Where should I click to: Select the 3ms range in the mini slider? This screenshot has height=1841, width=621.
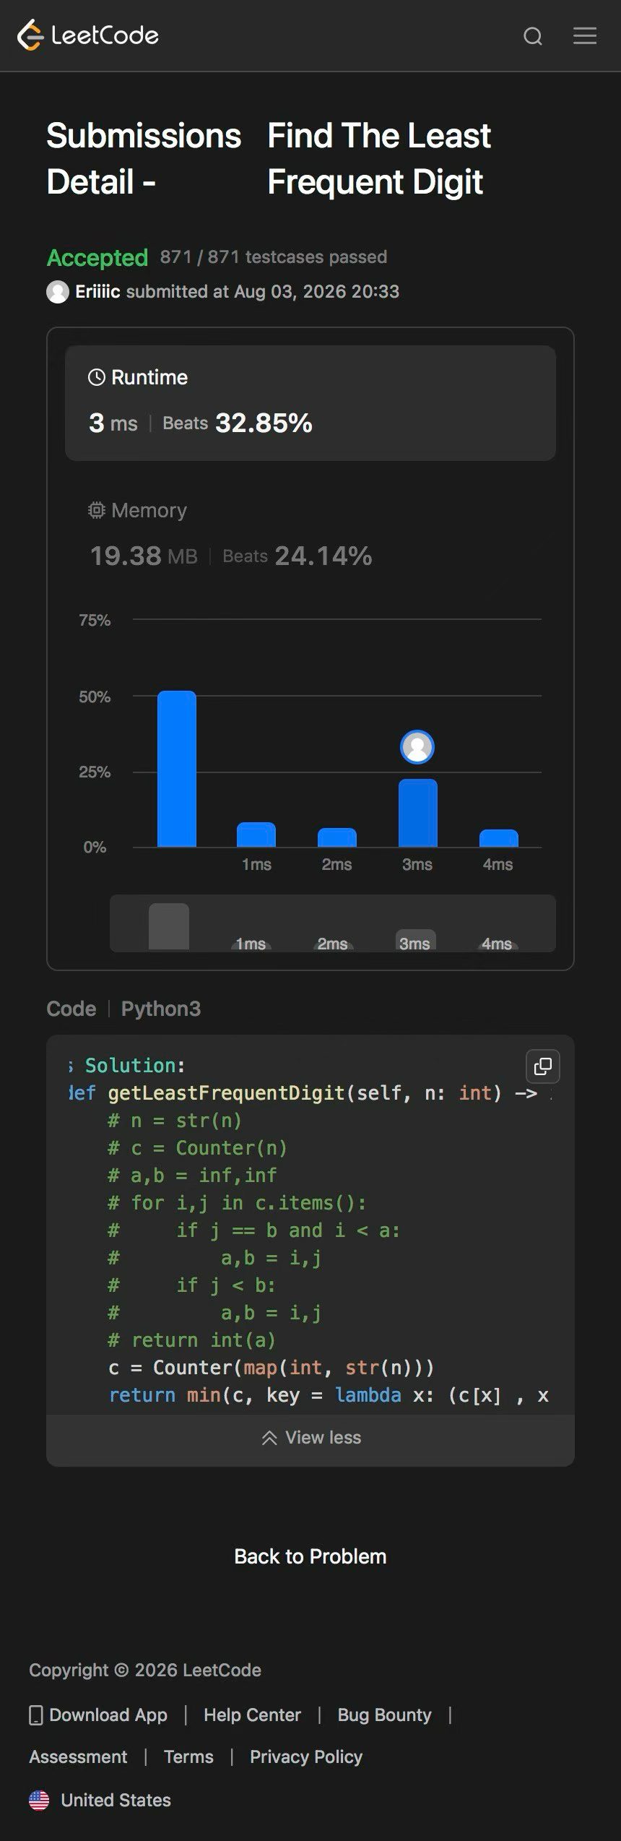415,940
